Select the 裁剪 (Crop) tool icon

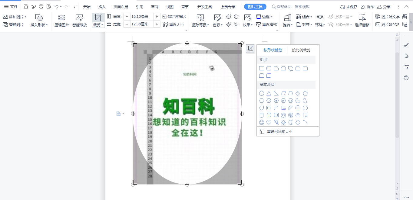pyautogui.click(x=98, y=18)
